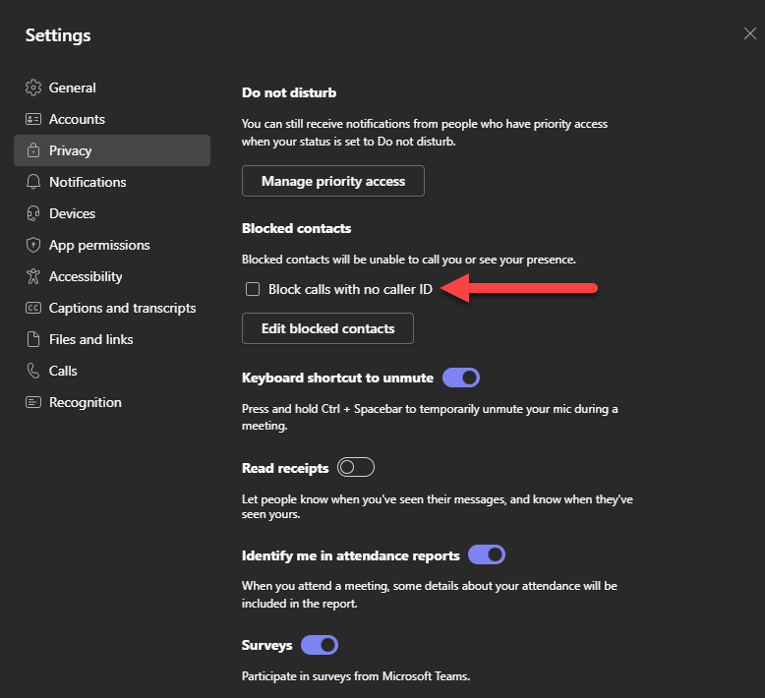Click 'You can still receive notifications' text

[425, 133]
